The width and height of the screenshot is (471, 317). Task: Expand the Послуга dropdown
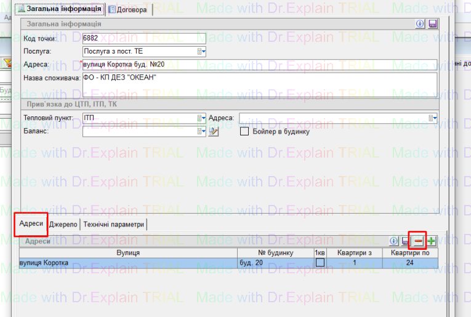coord(202,52)
